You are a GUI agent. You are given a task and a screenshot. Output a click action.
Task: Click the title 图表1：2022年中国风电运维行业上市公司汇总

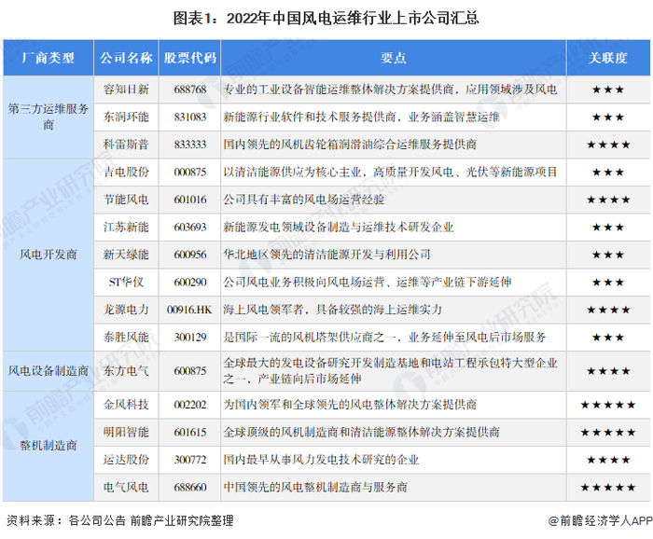pos(326,19)
